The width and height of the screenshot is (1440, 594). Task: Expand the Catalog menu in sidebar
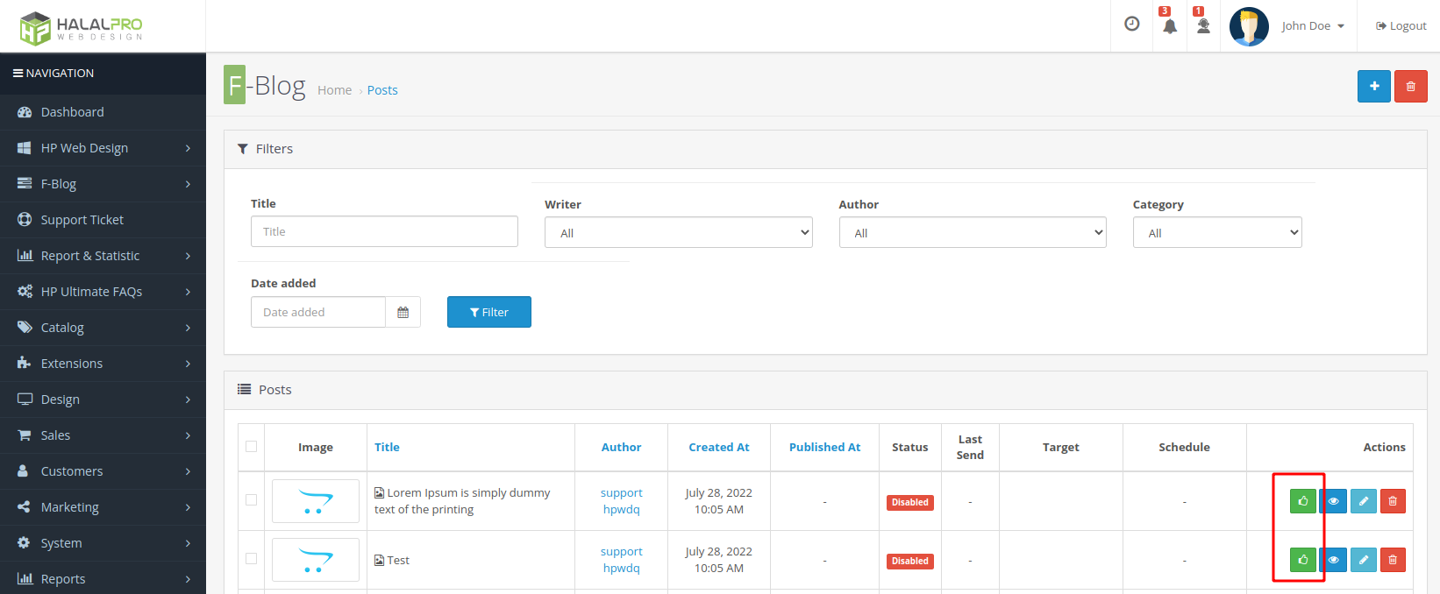[x=62, y=328]
